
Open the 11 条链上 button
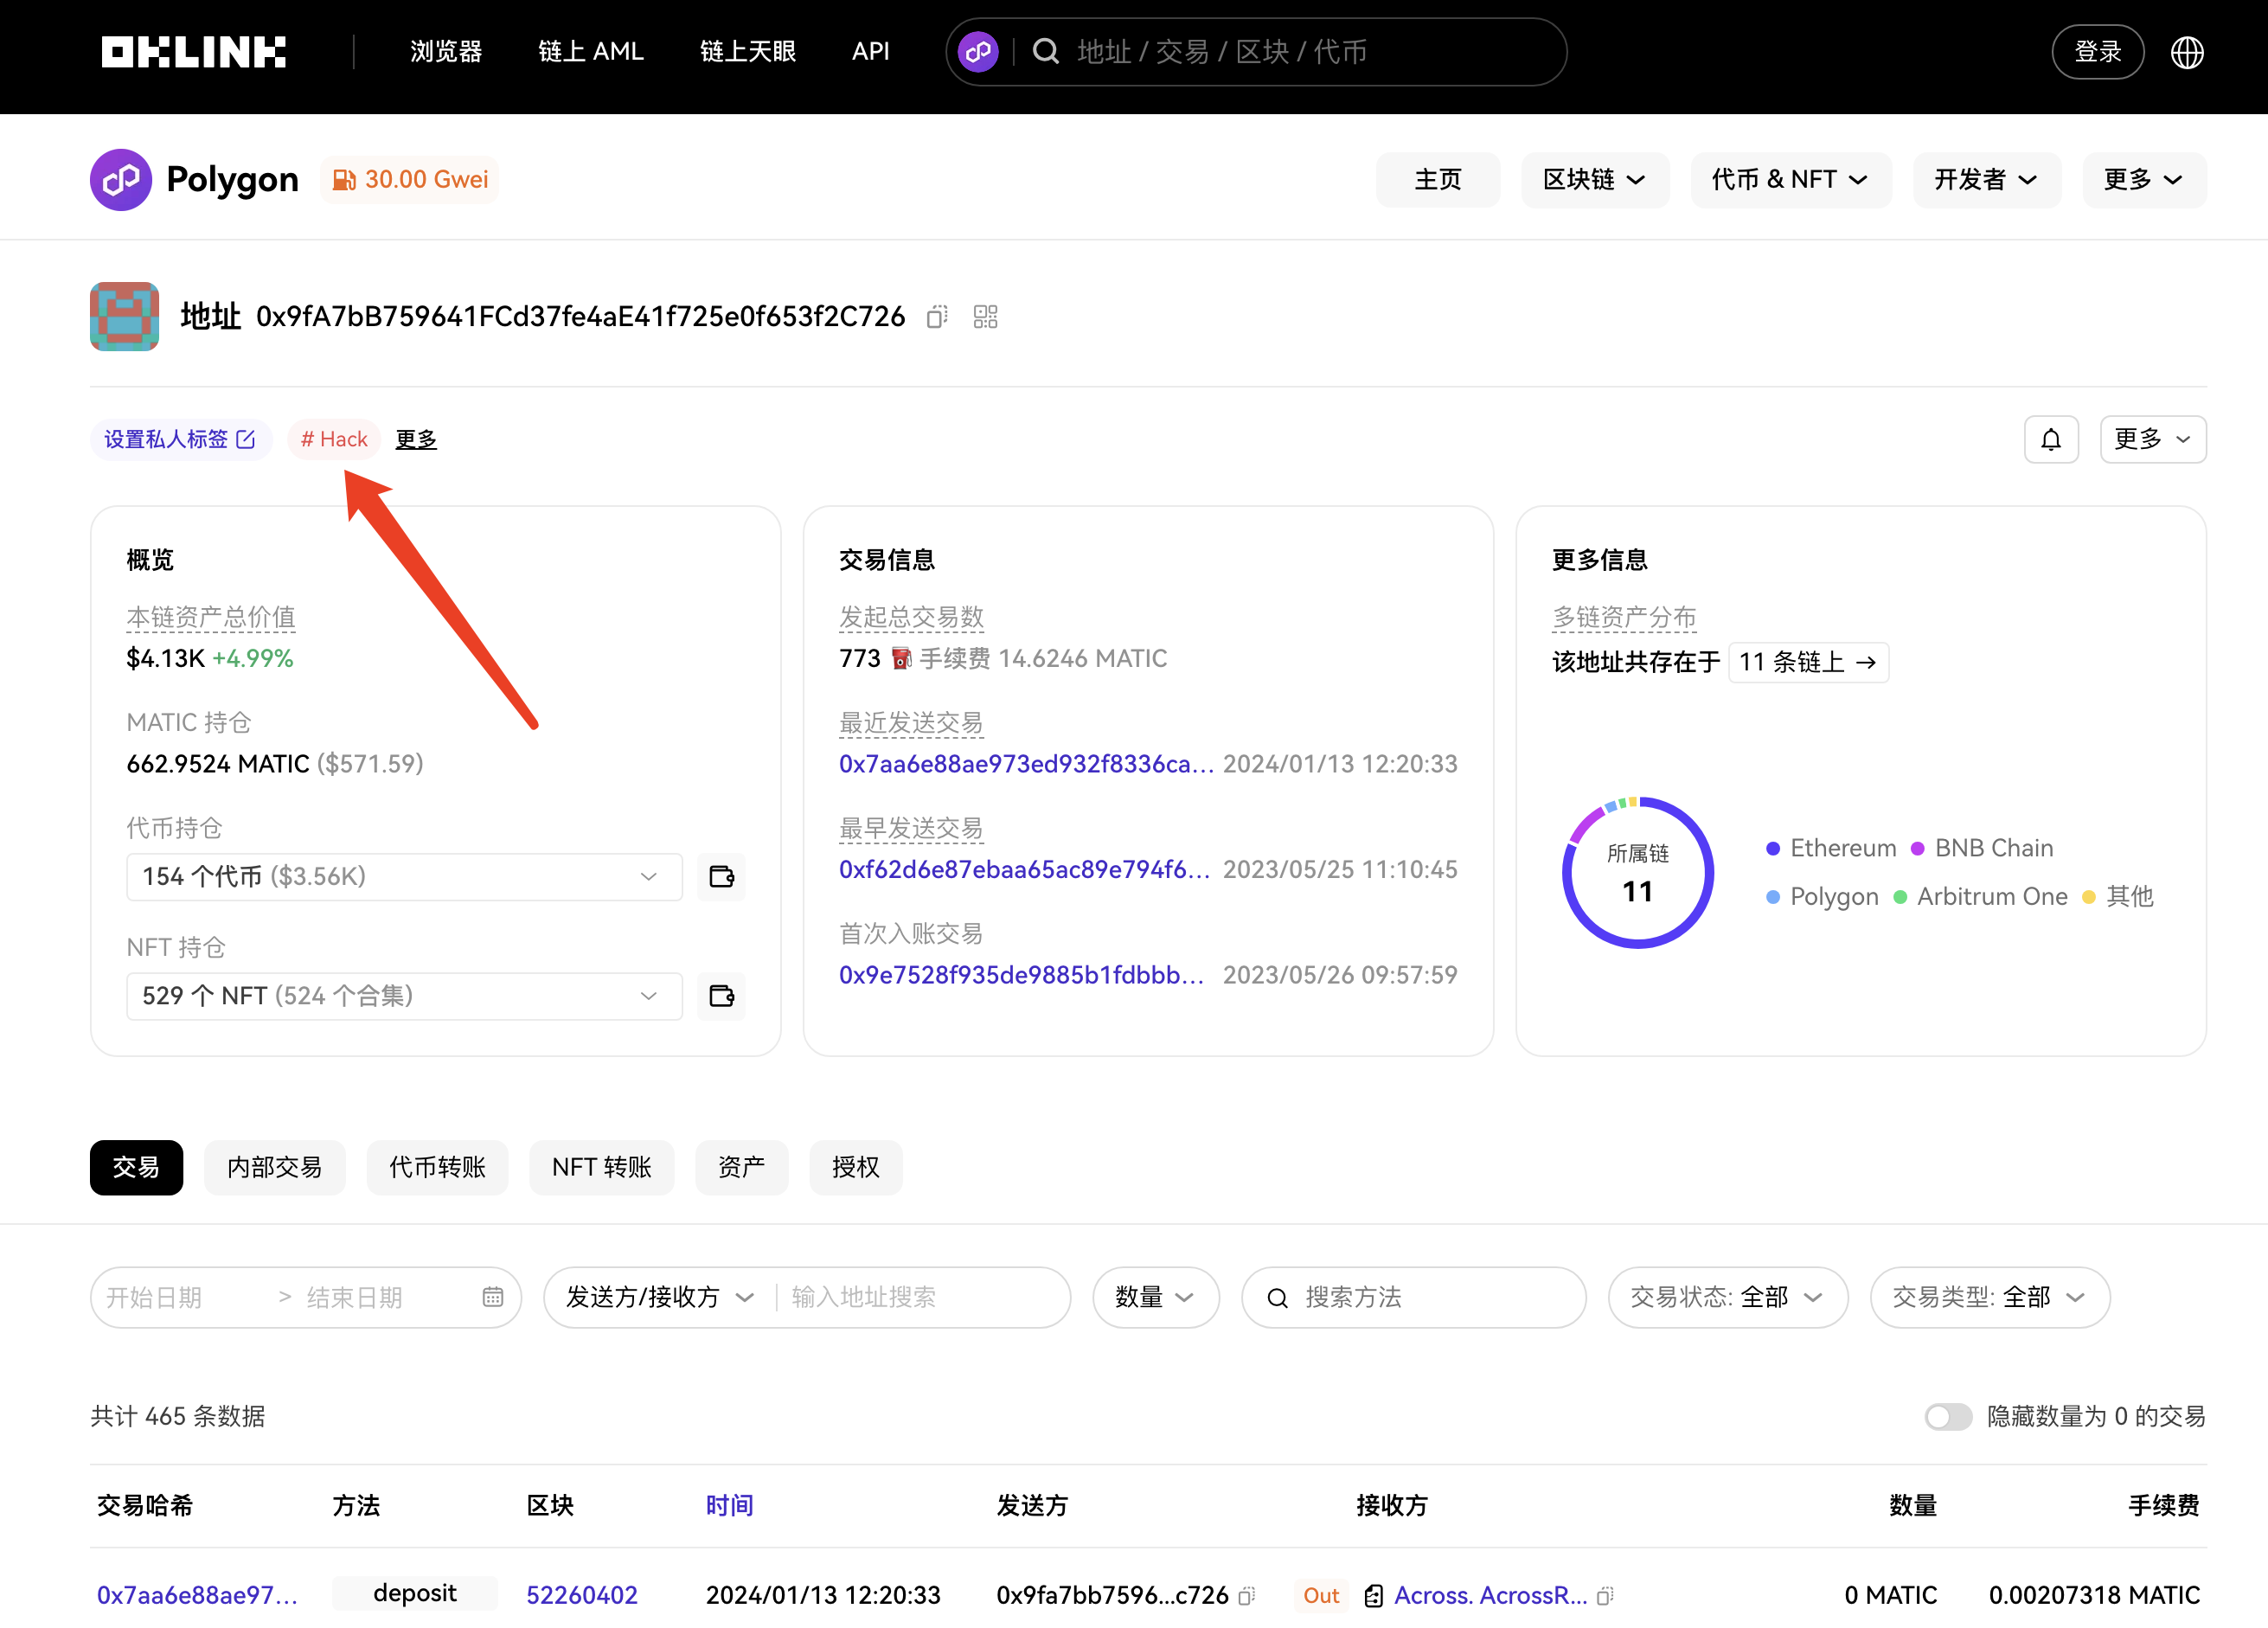(x=1808, y=663)
